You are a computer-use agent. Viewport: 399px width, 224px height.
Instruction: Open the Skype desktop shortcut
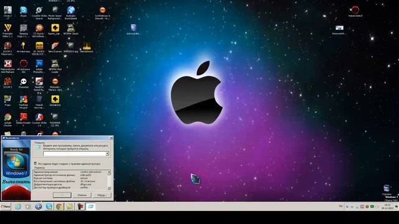24,11
